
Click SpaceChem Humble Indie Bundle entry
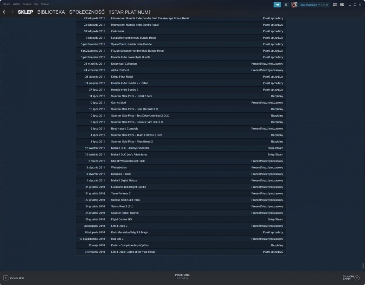pyautogui.click(x=131, y=44)
